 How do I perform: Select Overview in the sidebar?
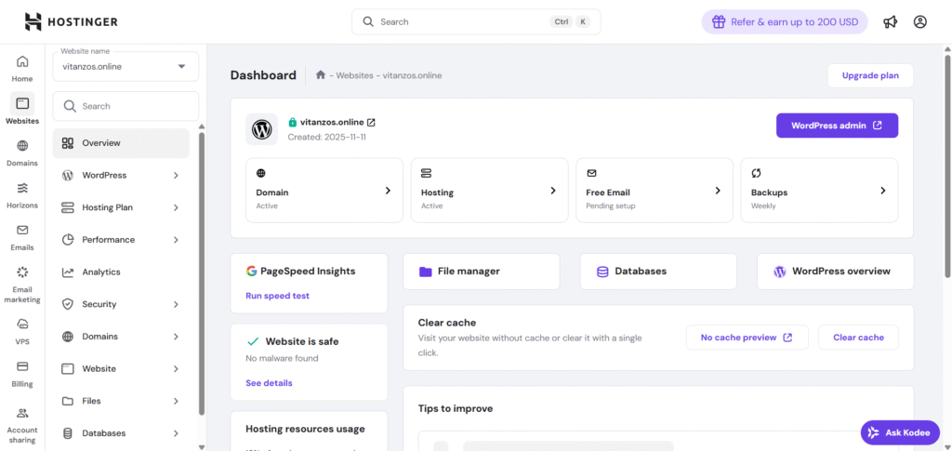100,143
